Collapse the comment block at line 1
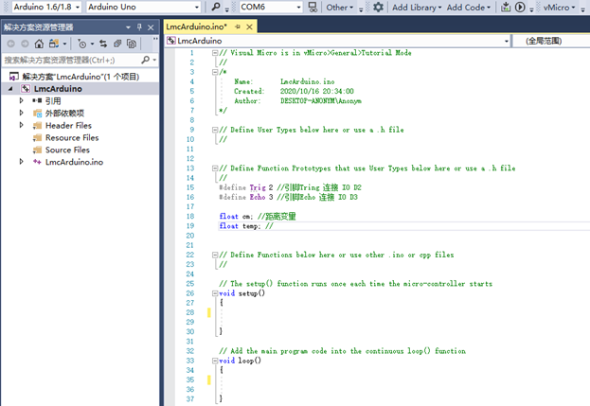This screenshot has height=406, width=590. (x=215, y=53)
